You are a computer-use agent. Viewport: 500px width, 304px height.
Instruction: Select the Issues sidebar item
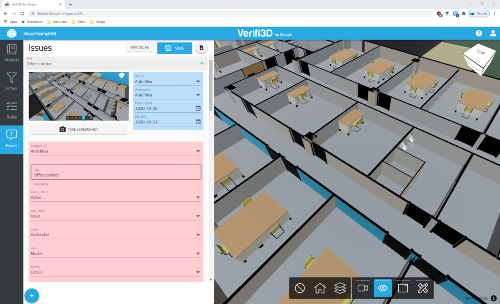[12, 139]
